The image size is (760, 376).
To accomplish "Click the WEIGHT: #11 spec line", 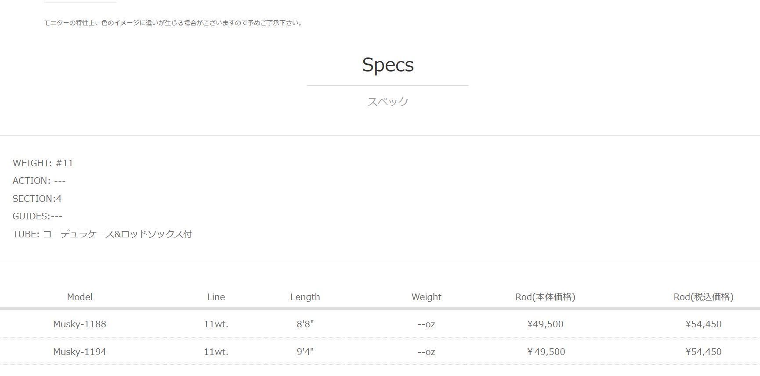I will [x=43, y=163].
